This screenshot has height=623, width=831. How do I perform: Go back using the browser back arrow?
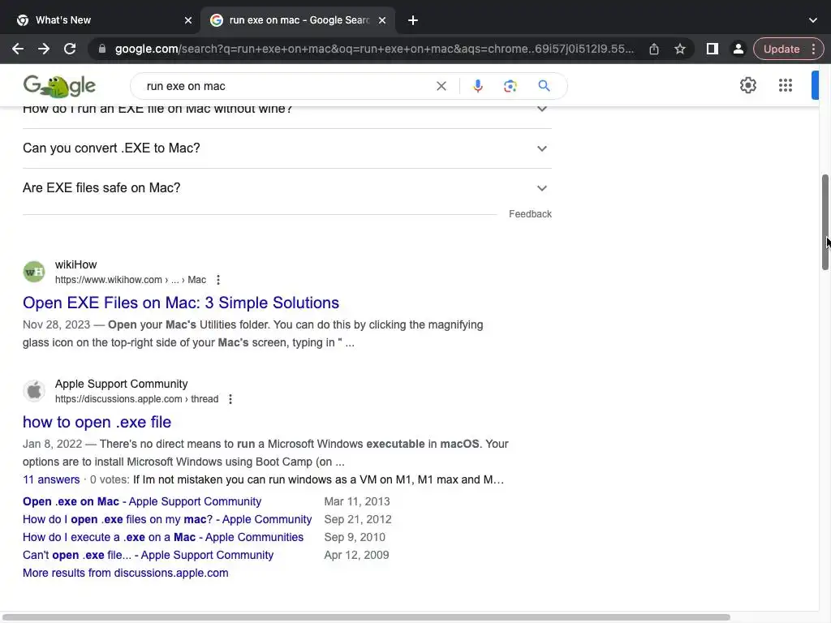(18, 49)
